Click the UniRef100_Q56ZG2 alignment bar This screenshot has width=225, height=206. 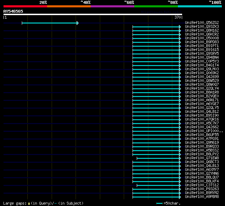click(50, 23)
